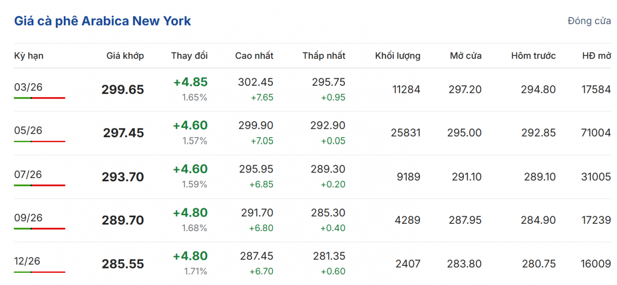Select the 07/26 contract term

click(x=28, y=175)
